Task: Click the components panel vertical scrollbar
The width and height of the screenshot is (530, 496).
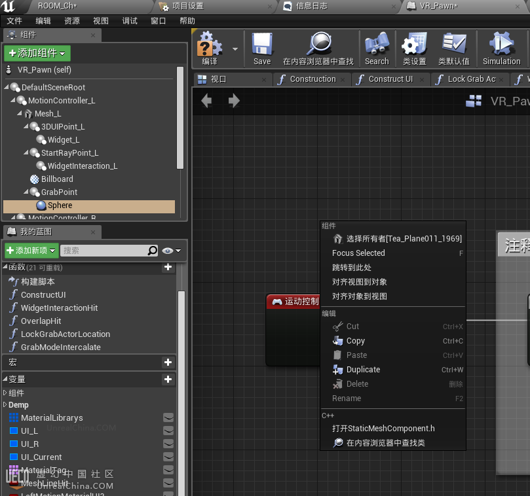Action: coord(180,118)
